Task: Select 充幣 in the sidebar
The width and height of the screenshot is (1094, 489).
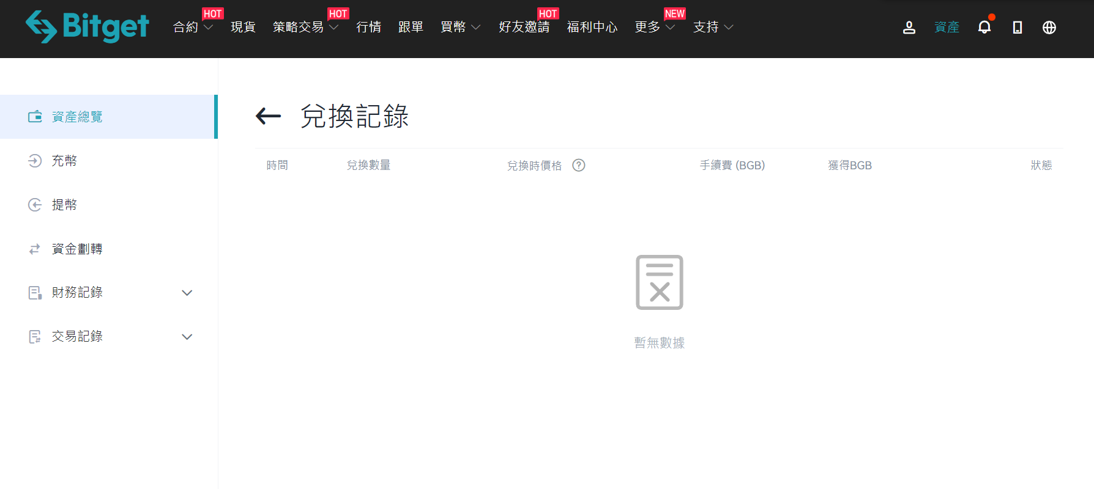Action: (109, 161)
